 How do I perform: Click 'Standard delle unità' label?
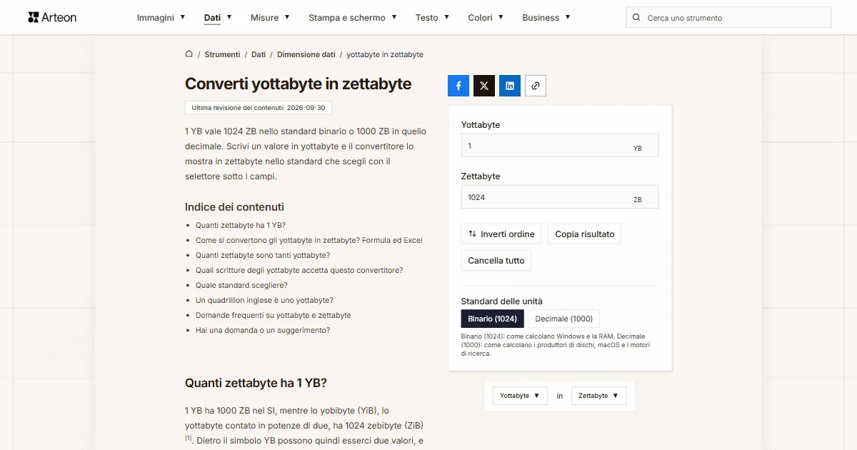click(x=502, y=301)
